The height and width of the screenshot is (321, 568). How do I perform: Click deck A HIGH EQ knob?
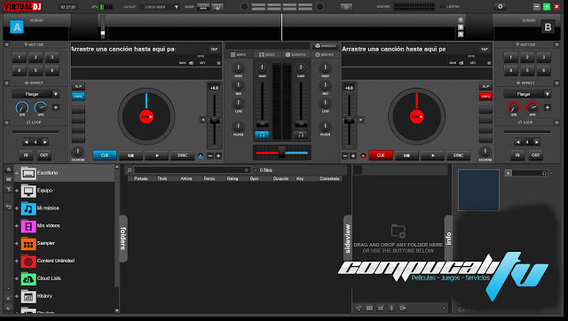pos(239,68)
